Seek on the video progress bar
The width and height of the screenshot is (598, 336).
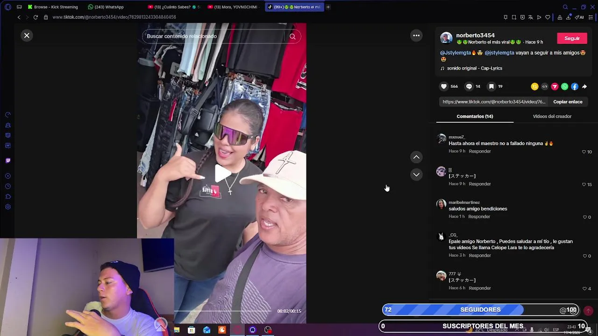222,311
